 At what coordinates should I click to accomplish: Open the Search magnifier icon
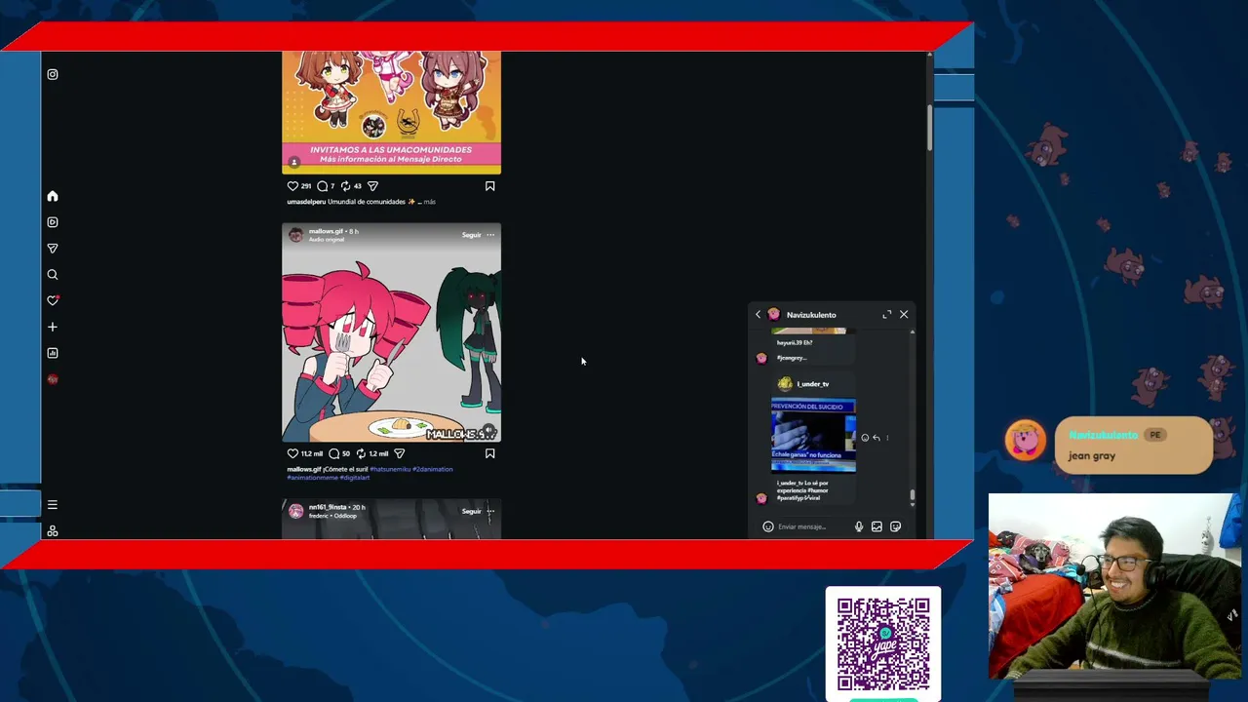point(53,275)
